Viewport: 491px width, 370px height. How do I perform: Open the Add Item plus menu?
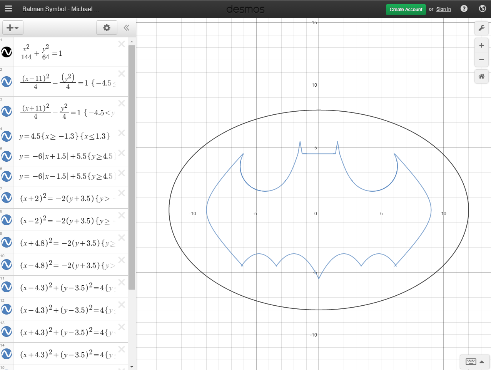tap(13, 28)
